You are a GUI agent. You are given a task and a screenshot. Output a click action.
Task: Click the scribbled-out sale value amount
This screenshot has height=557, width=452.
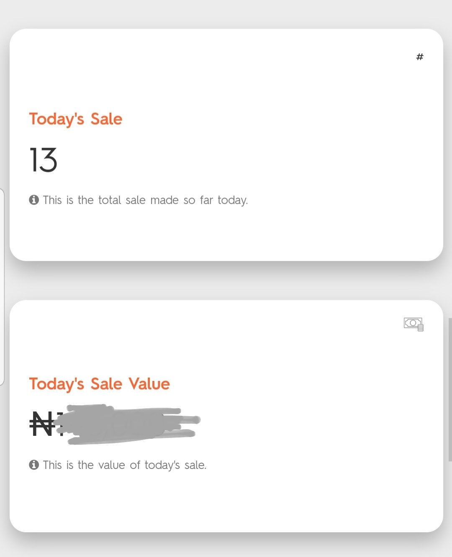coord(130,424)
